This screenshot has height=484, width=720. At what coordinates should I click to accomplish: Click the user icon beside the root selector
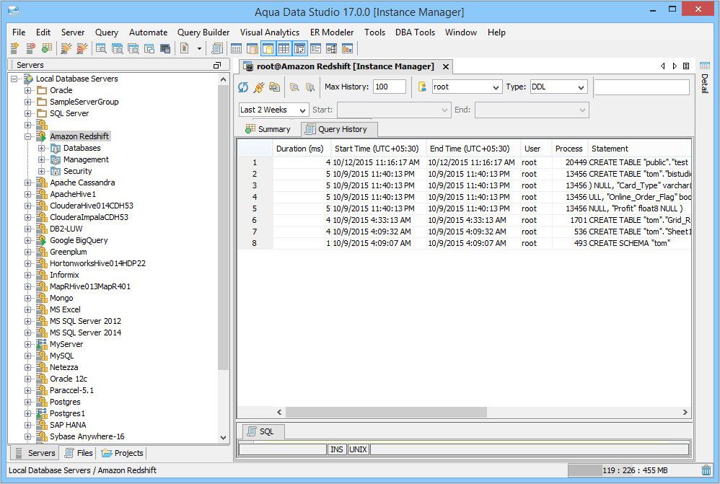[x=423, y=87]
